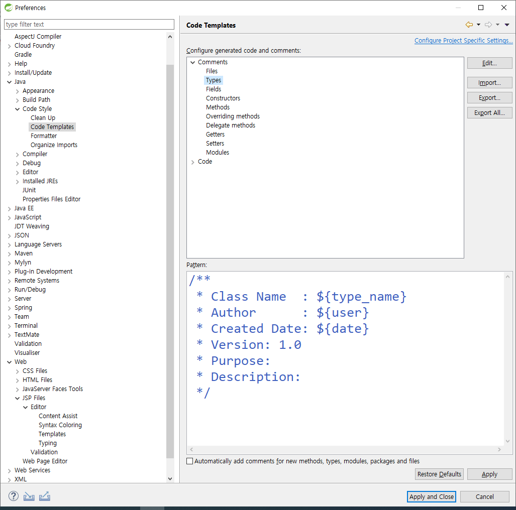
Task: Click the Edit... button
Action: tap(489, 63)
